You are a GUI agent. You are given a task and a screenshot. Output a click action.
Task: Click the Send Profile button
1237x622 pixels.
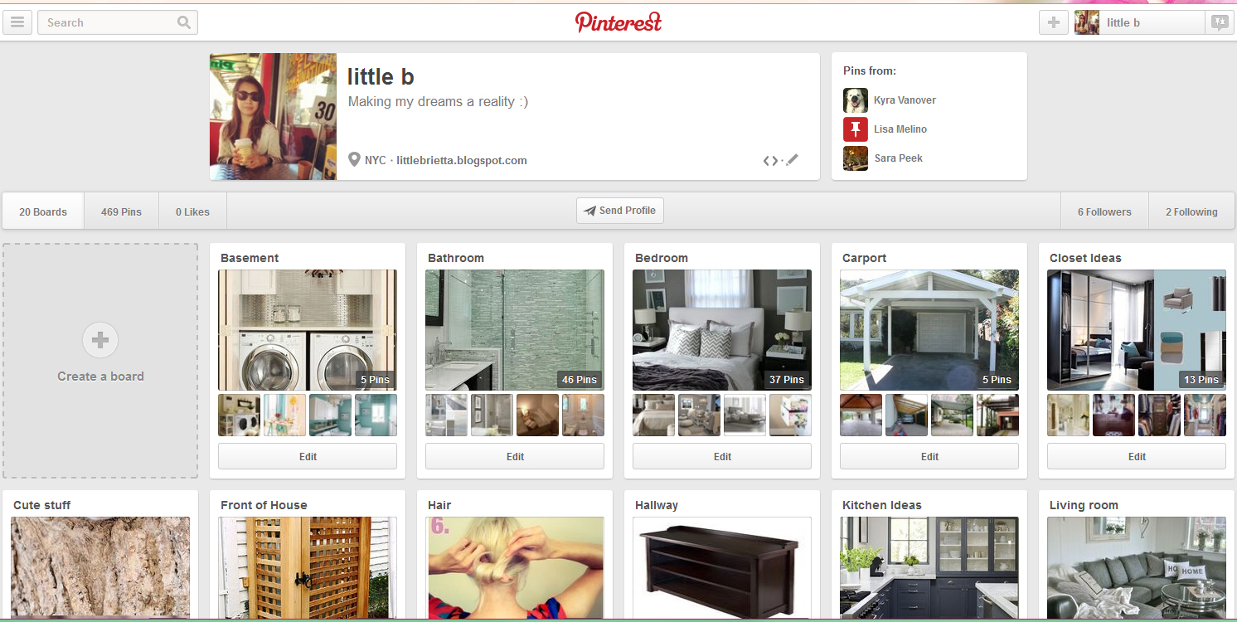[620, 211]
